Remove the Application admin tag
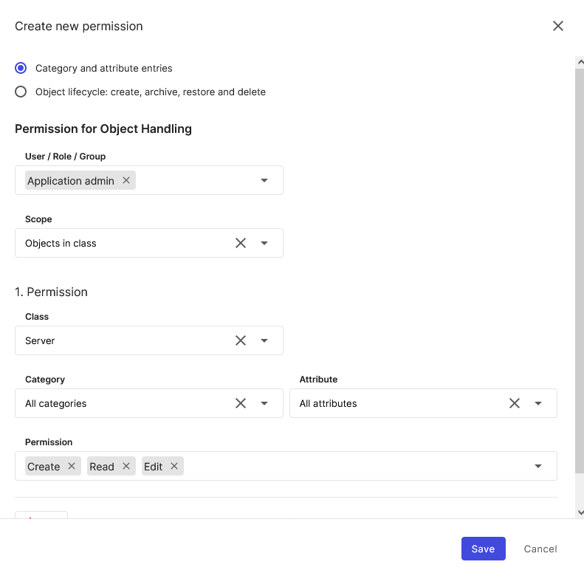Viewport: 584px width, 573px height. (x=126, y=180)
